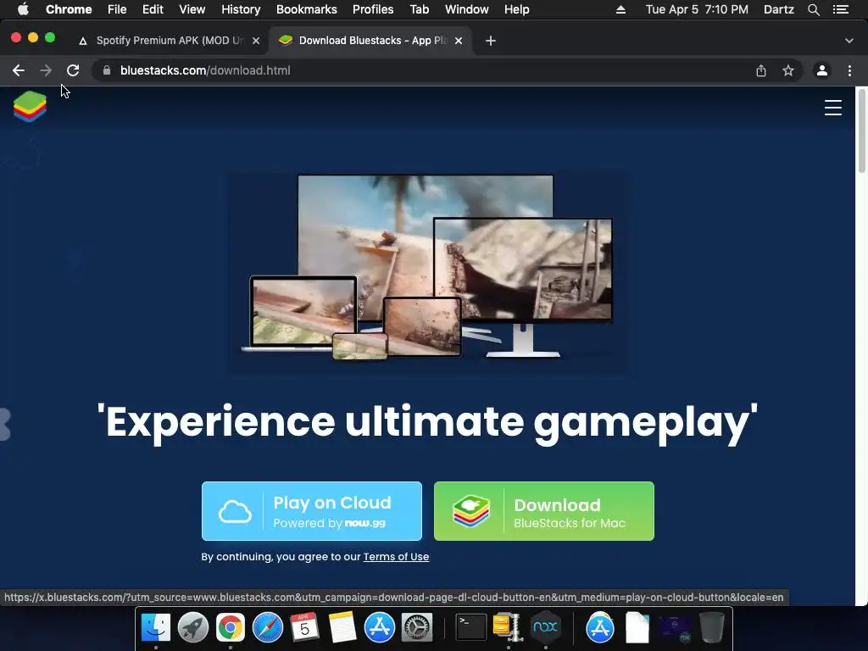Screen dimensions: 868x651
Task: Open Chrome's three-dot menu
Action: coord(849,70)
